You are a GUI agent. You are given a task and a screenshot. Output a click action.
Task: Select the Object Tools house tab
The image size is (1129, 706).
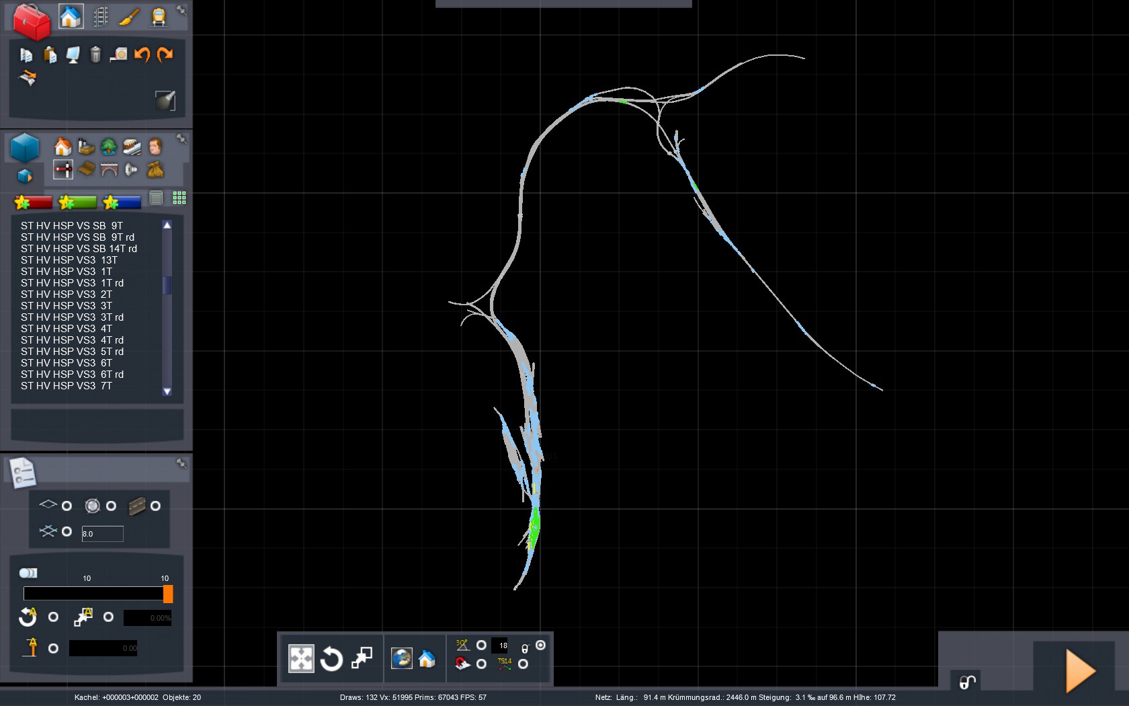pyautogui.click(x=71, y=16)
